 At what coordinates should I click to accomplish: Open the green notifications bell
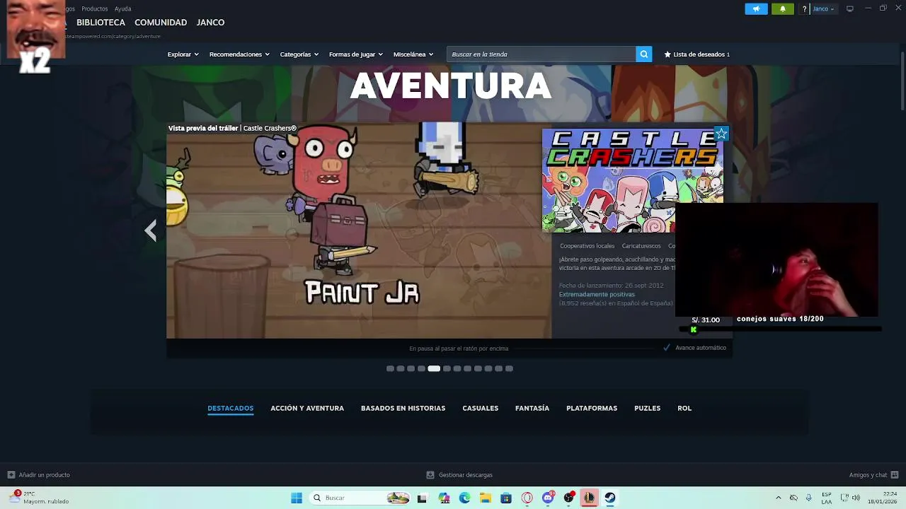tap(782, 9)
